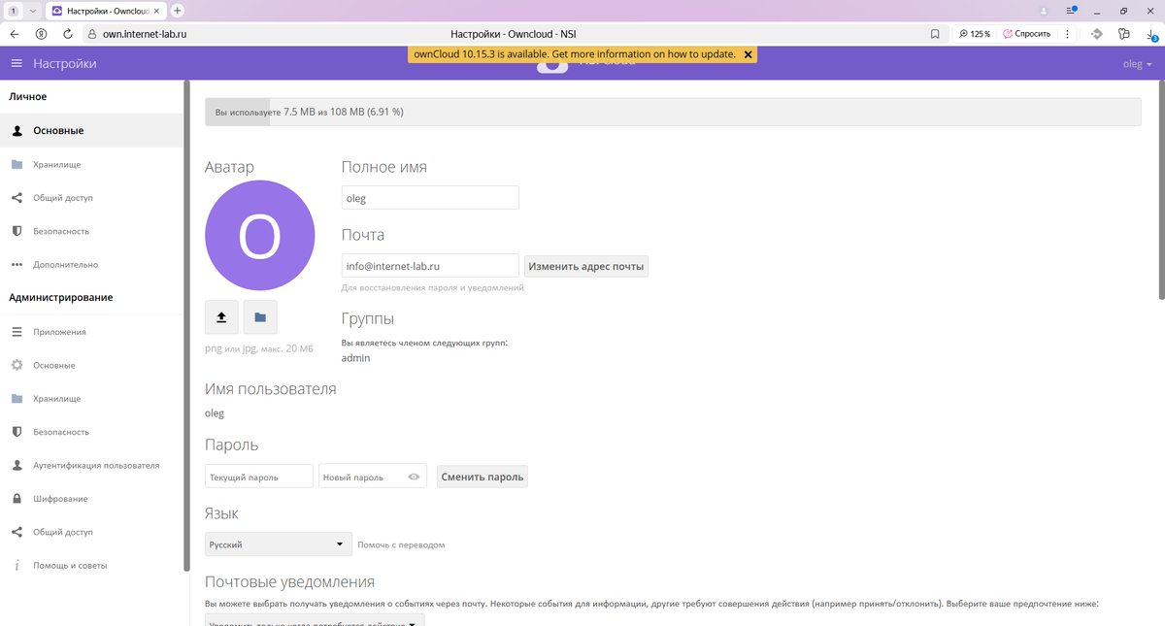Add page to bookmarks
The width and height of the screenshot is (1165, 626).
[x=935, y=33]
